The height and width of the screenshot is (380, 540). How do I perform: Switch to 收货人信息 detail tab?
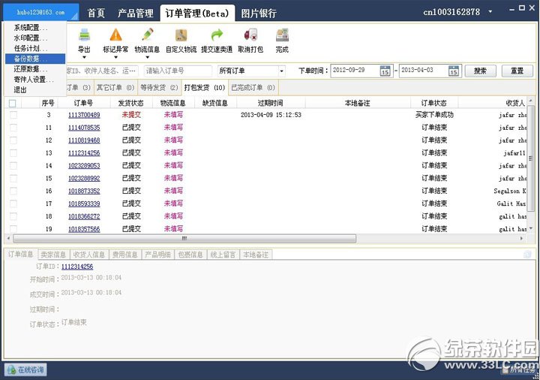pos(89,255)
